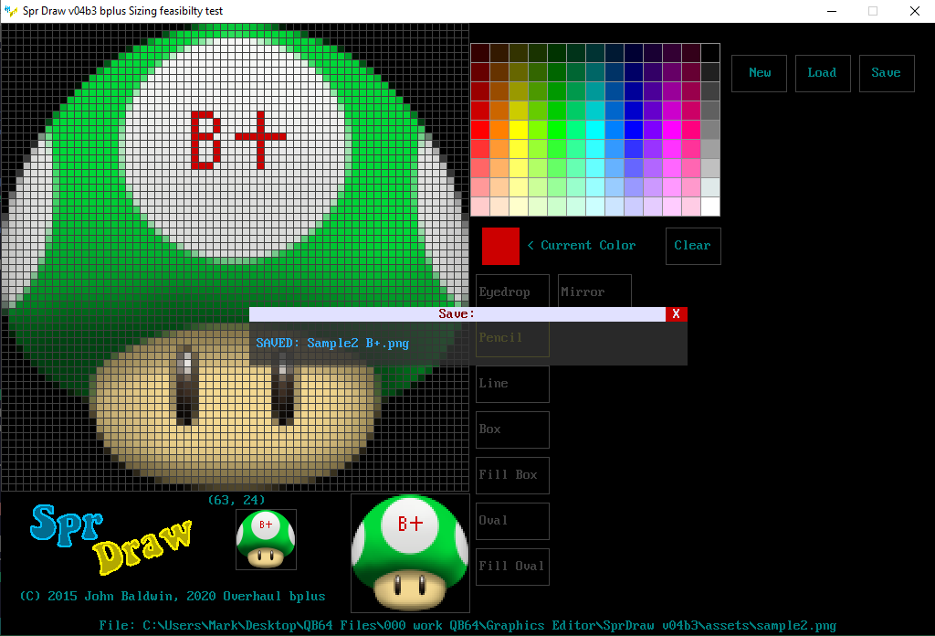Image resolution: width=935 pixels, height=636 pixels.
Task: Click the 'SAVED: Sample2 B+.png' message
Action: coord(332,343)
